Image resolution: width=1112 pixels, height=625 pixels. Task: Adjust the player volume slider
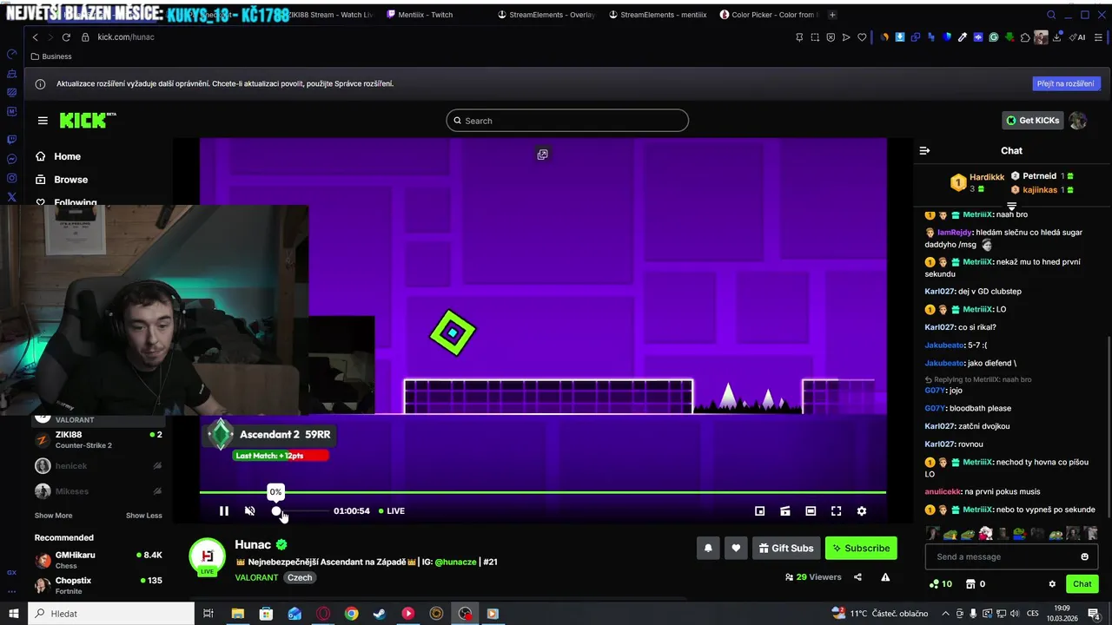(301, 511)
